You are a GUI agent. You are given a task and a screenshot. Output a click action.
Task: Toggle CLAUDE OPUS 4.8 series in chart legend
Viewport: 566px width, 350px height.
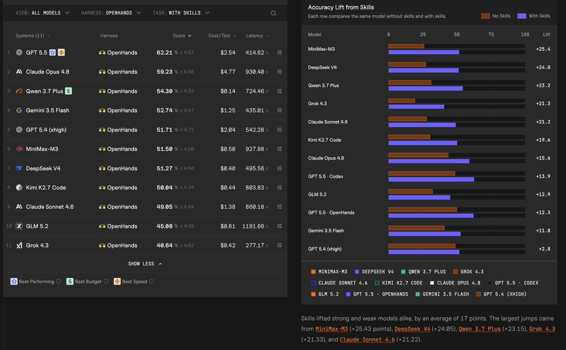point(455,283)
